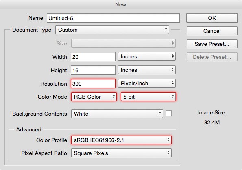Screen dimensions: 242x170
Task: Click the white background color swatch
Action: point(168,114)
